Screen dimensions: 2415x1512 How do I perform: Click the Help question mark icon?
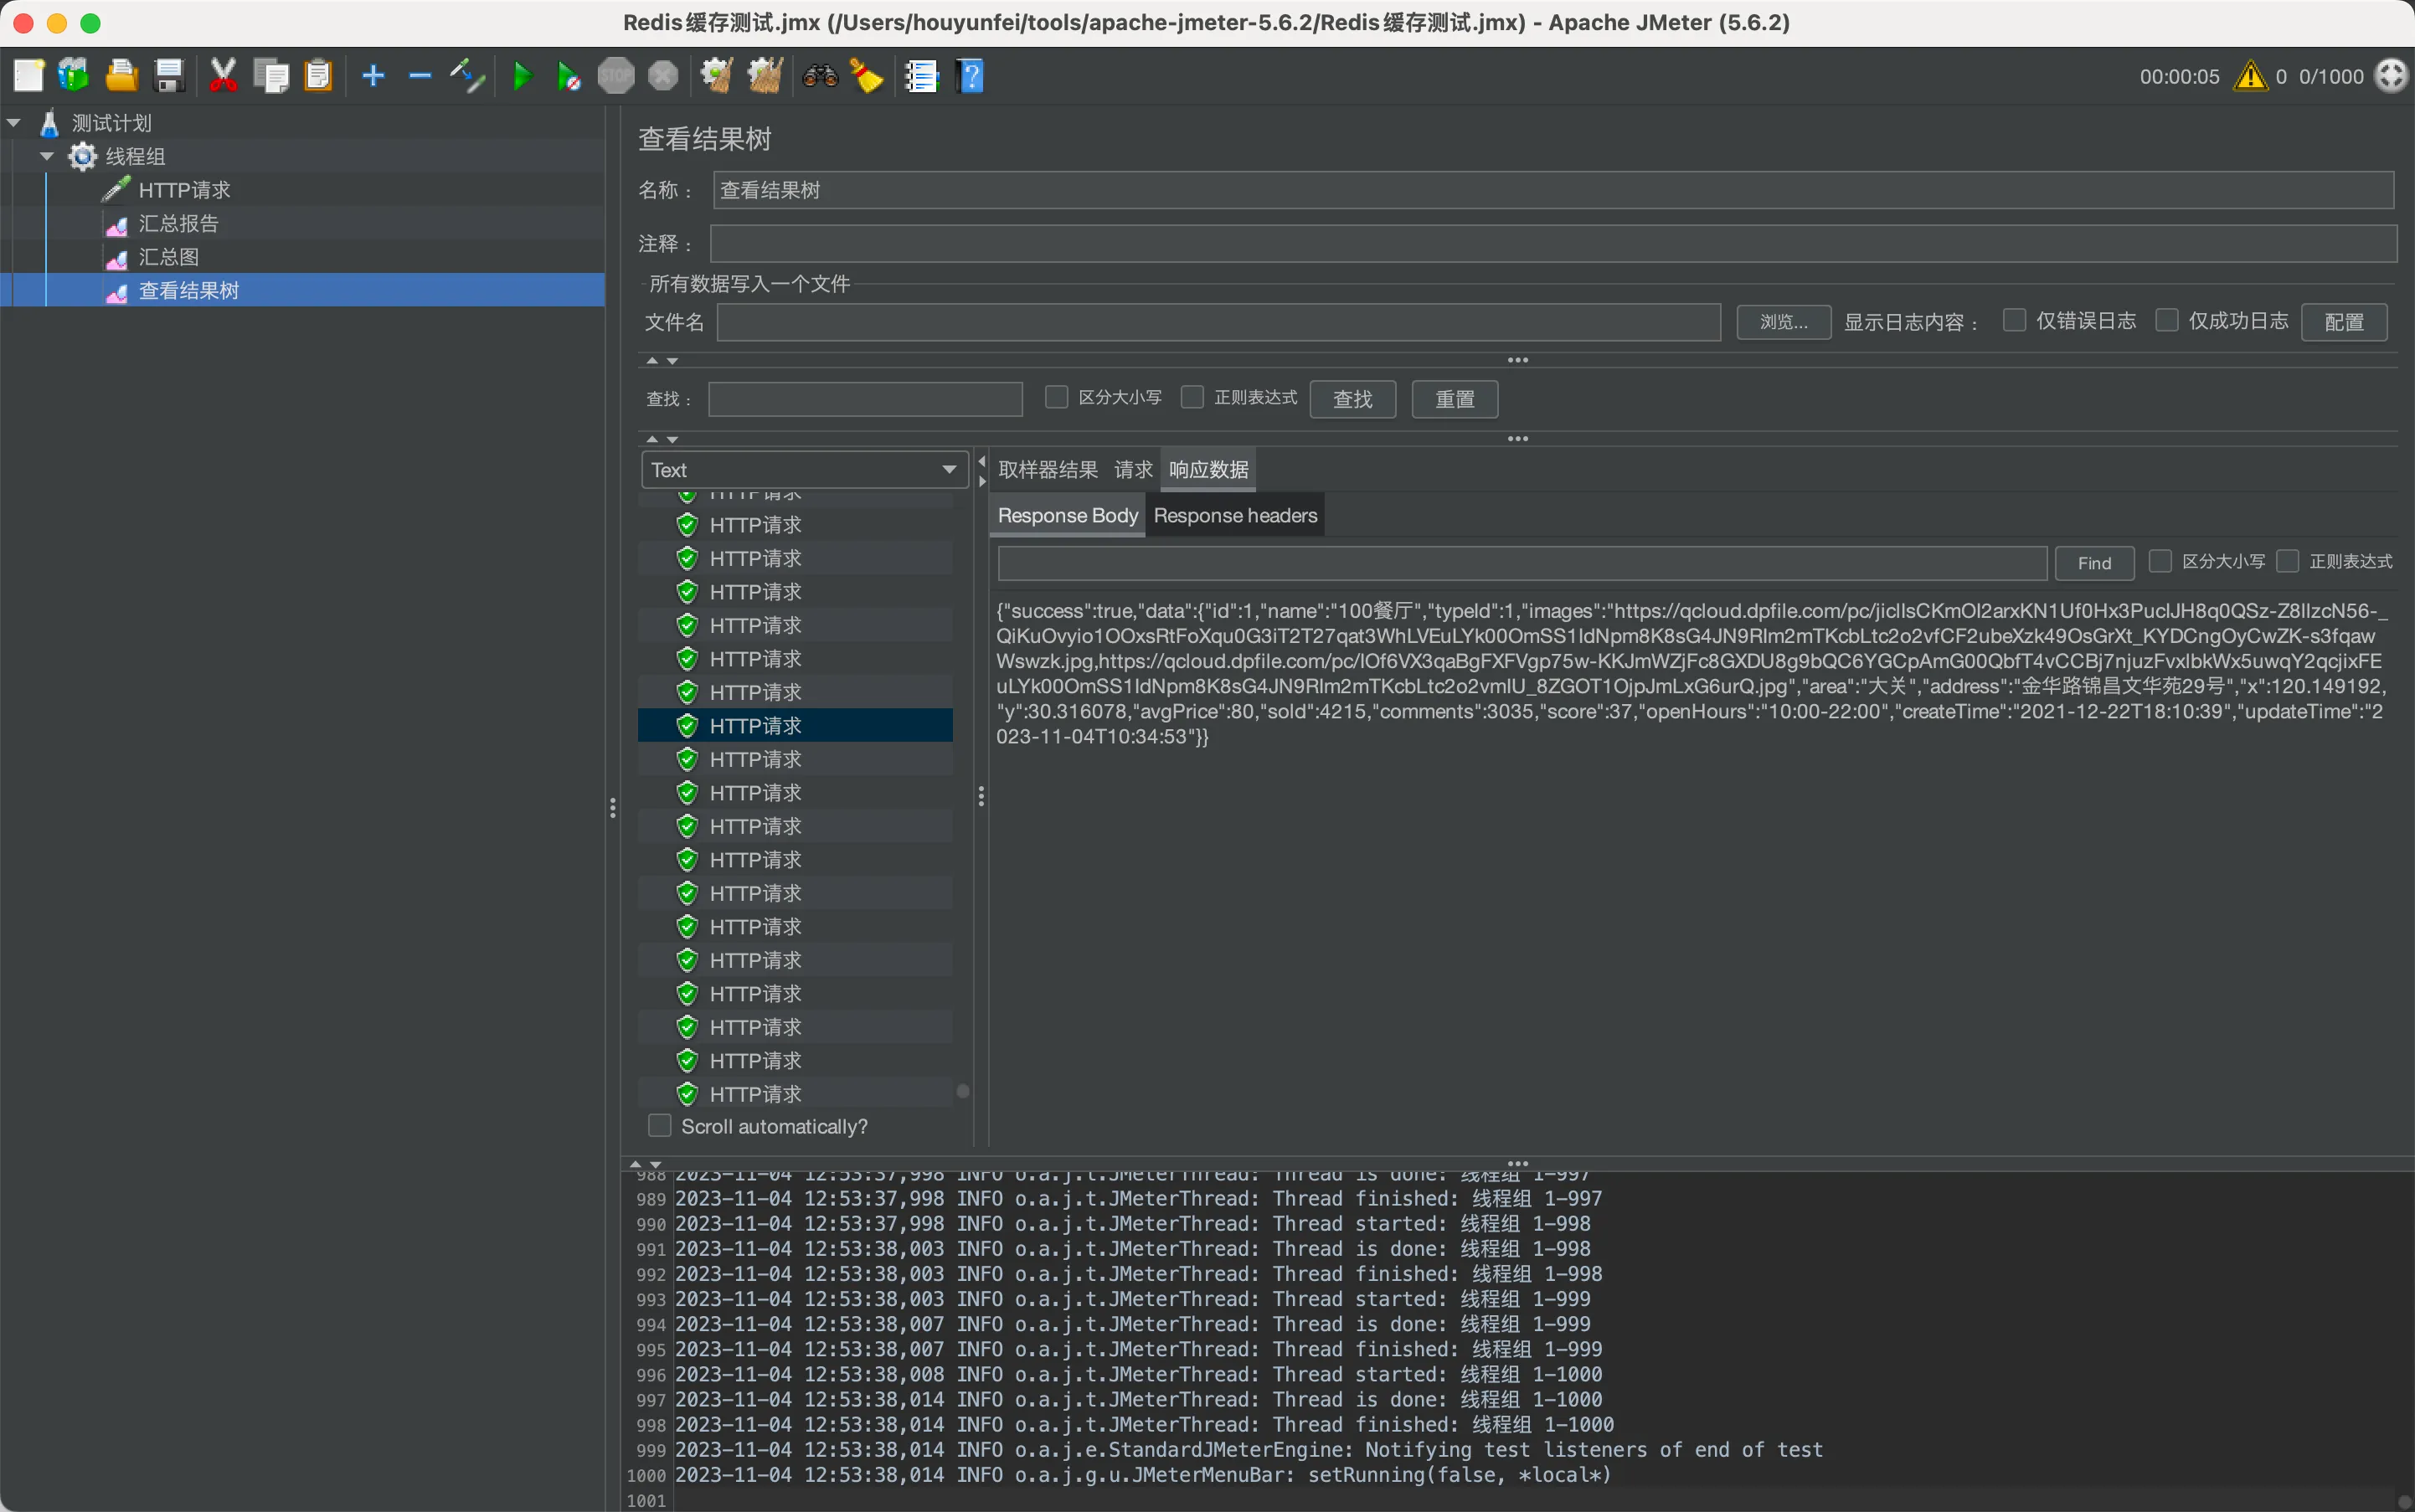tap(970, 76)
